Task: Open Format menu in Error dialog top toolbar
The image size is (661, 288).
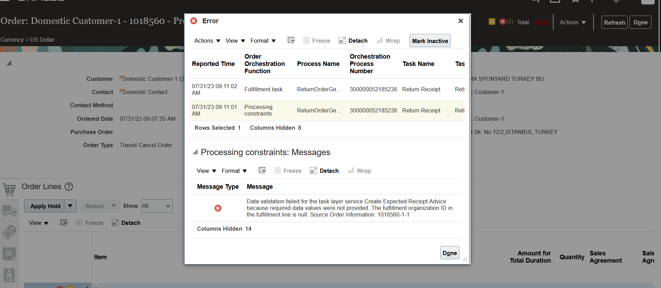Action: 263,41
